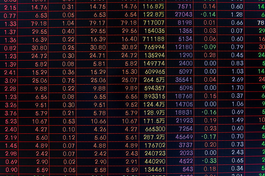
Task: Click the volume cell showing 717007
Action: tap(154, 23)
